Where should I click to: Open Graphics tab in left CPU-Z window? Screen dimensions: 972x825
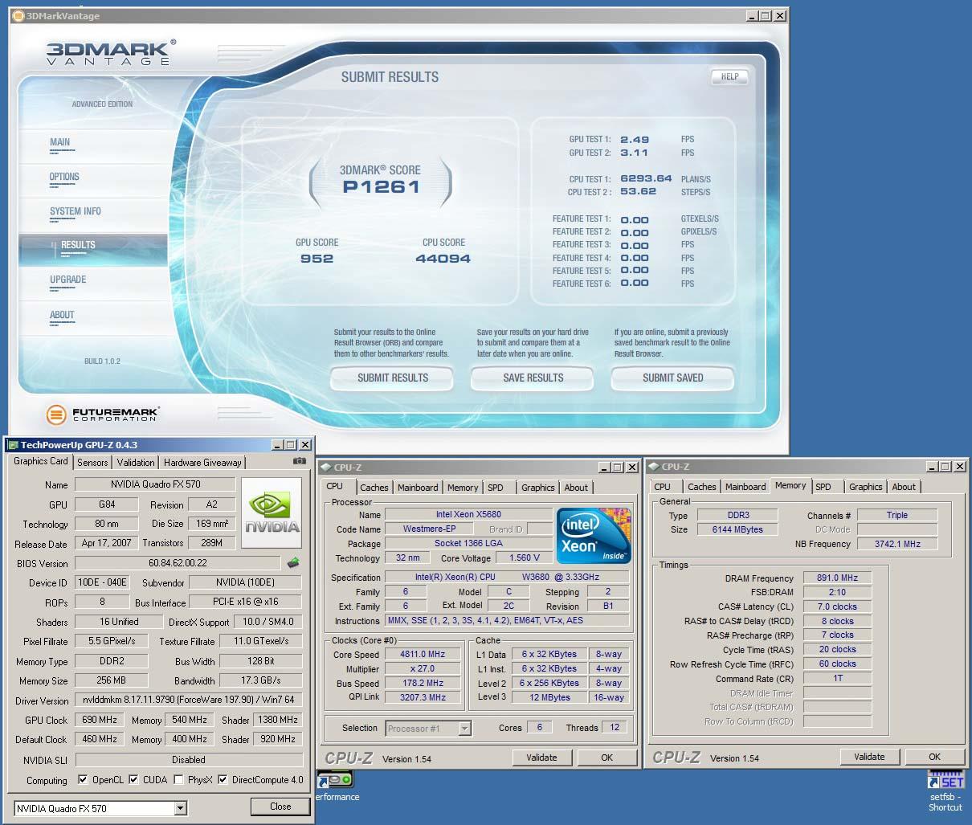pos(538,488)
